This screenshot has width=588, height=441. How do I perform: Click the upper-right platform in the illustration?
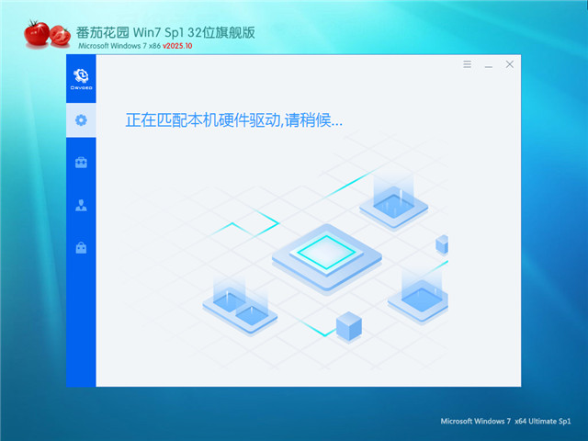click(x=393, y=200)
